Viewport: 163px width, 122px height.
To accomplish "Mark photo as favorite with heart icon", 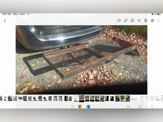I will coord(119,21).
